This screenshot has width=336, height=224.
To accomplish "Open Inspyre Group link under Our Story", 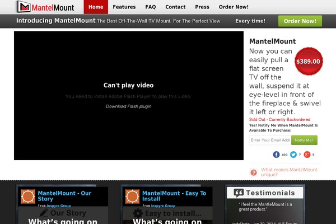I will coord(59,206).
